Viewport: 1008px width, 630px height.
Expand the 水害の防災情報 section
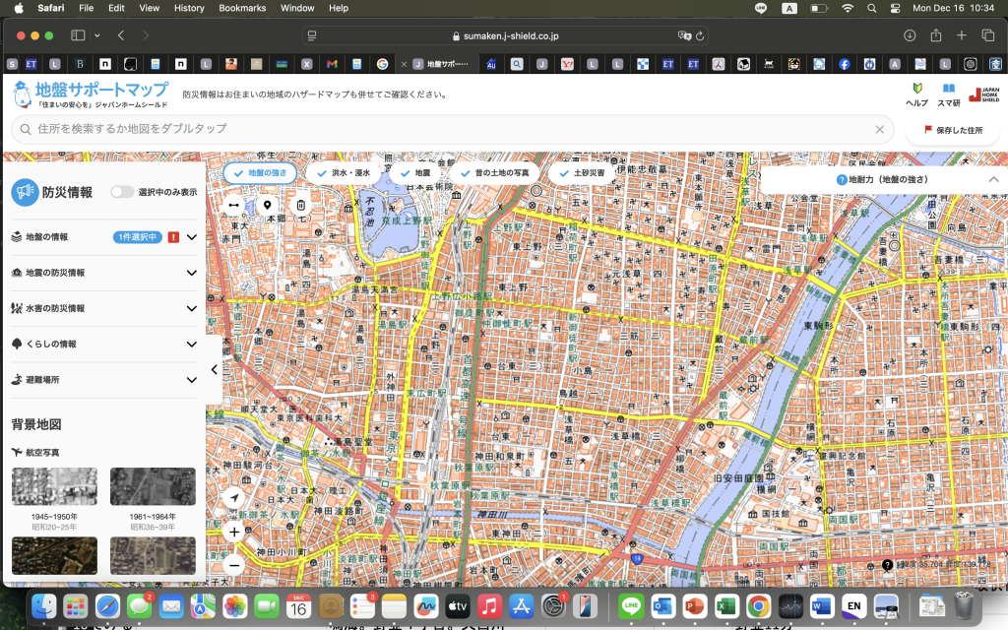click(192, 308)
